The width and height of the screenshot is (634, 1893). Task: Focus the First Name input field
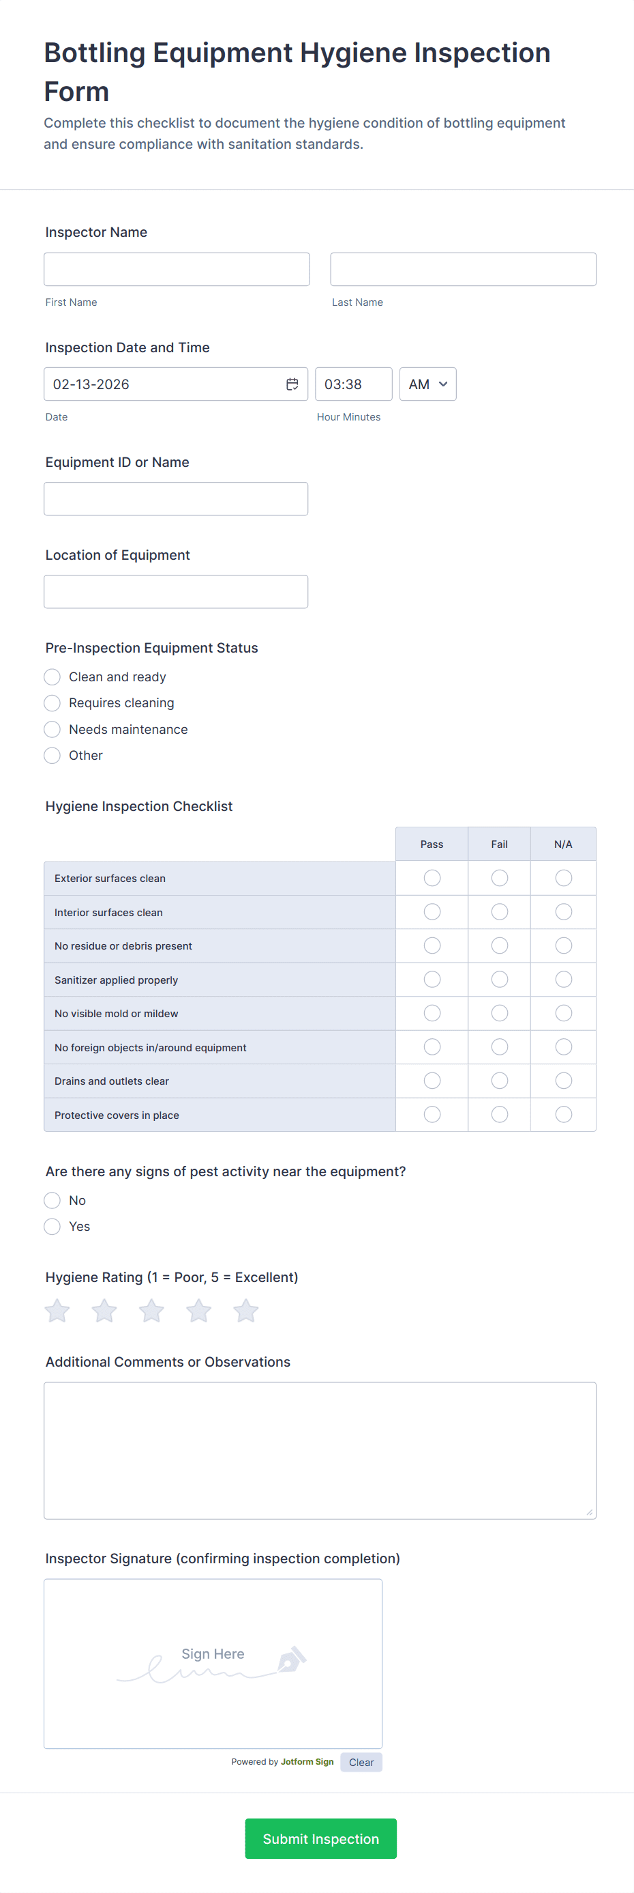point(177,270)
